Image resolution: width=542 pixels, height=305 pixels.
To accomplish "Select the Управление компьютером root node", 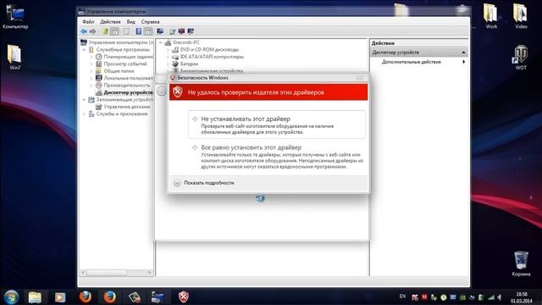I will [117, 42].
